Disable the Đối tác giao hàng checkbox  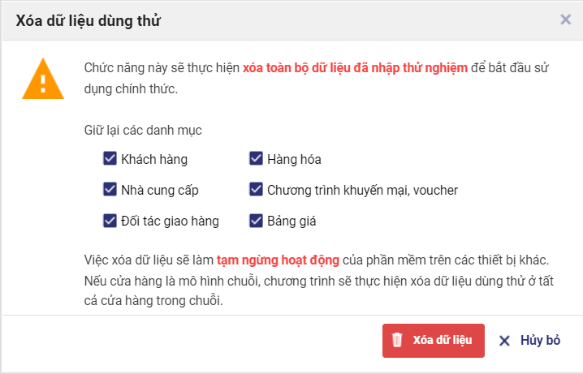tap(110, 221)
